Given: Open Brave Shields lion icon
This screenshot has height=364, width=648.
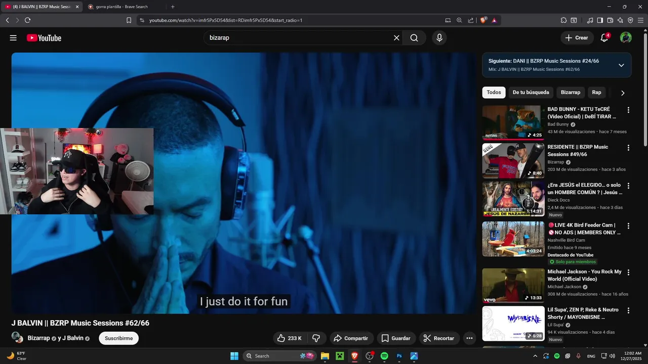Looking at the screenshot, I should point(483,20).
